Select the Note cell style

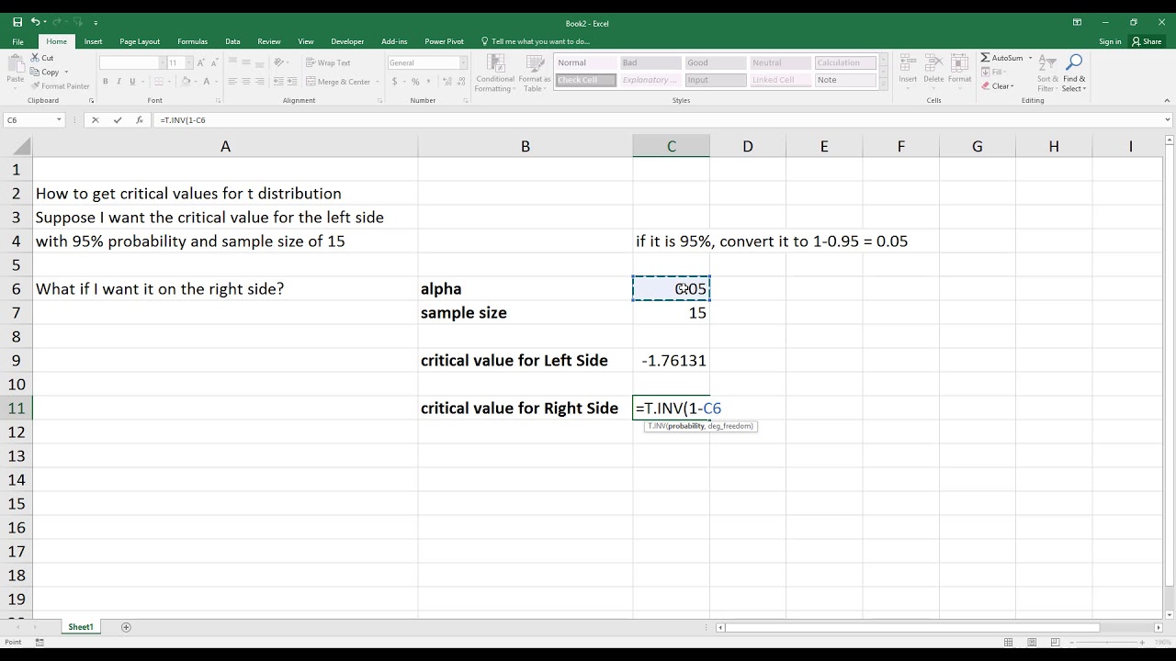click(x=844, y=80)
